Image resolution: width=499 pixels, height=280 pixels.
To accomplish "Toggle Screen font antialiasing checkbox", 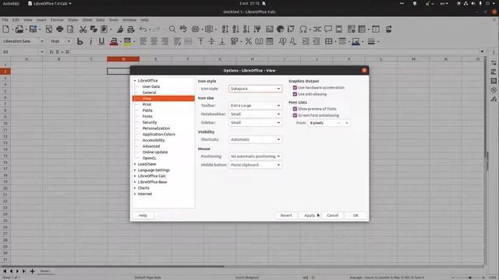I will (295, 116).
